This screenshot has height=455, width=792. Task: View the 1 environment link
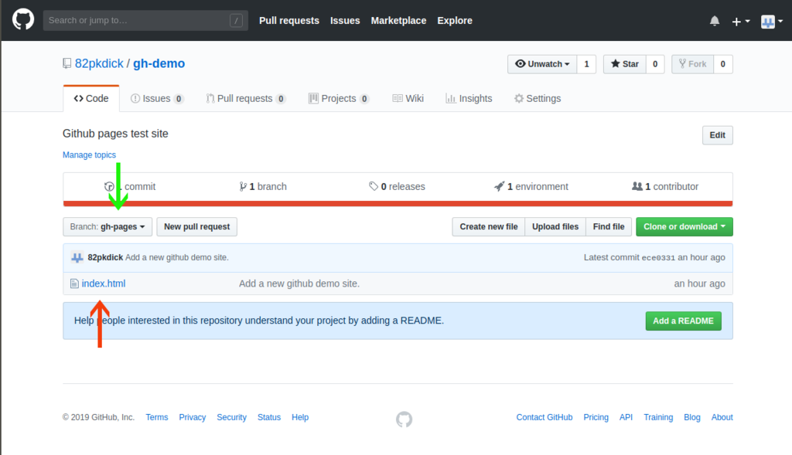531,187
